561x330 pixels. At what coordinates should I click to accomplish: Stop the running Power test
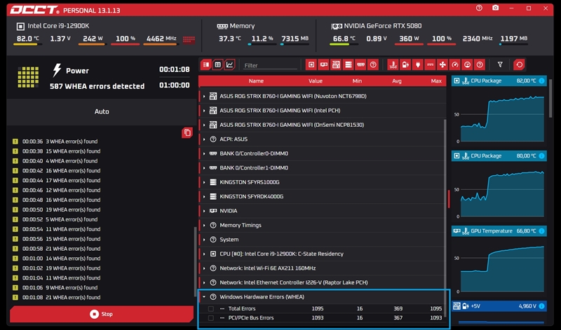coord(102,314)
